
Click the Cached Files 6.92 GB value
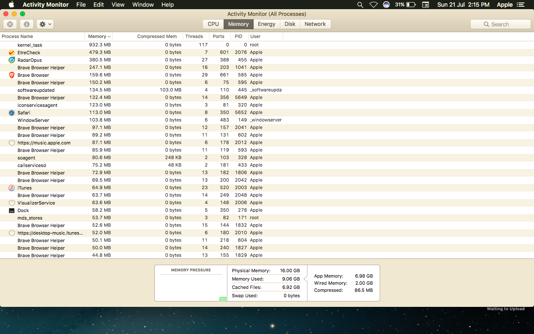(x=291, y=288)
